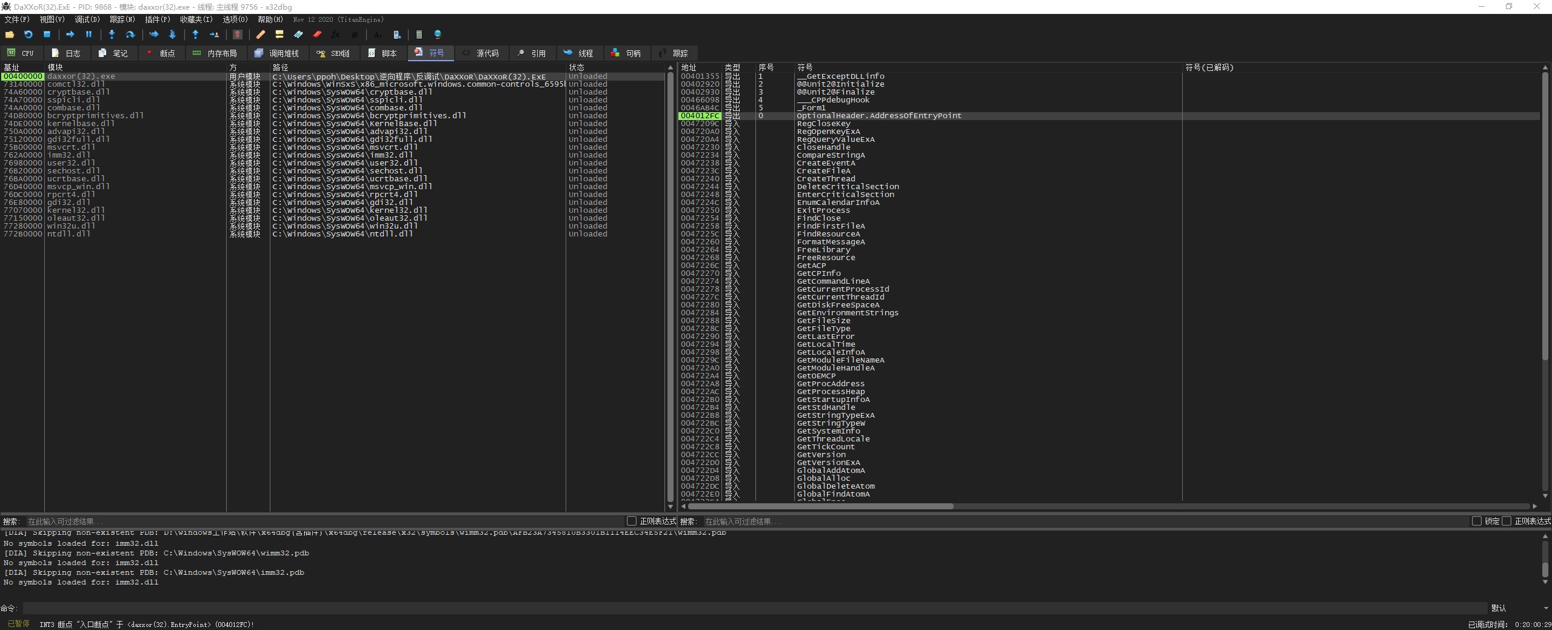1552x630 pixels.
Task: Enable regex for module search filter
Action: point(631,521)
